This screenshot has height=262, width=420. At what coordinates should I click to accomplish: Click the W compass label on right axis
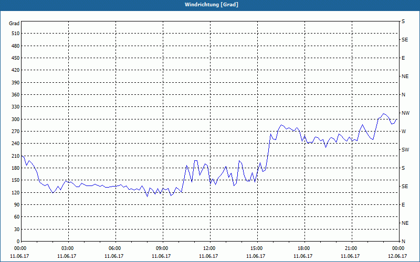click(404, 132)
